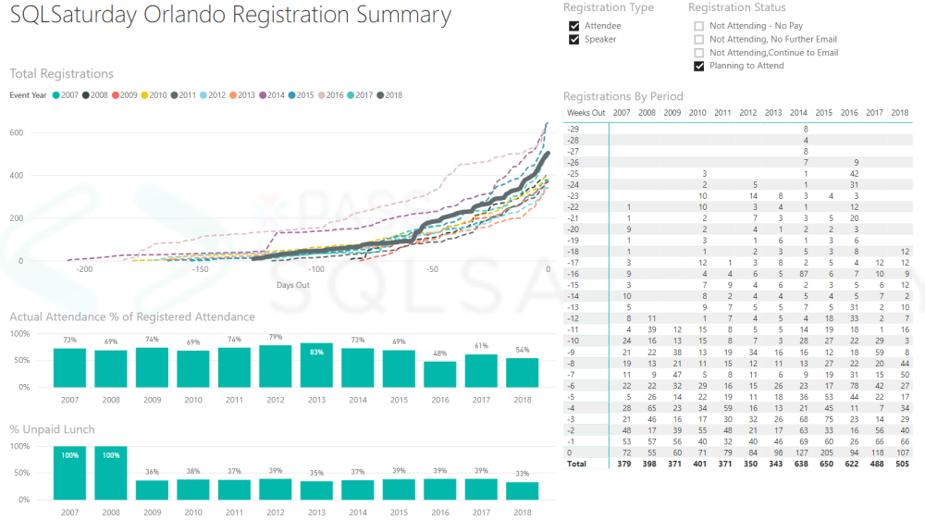Image resolution: width=925 pixels, height=520 pixels.
Task: Uncheck the Speaker registration type
Action: tap(574, 40)
